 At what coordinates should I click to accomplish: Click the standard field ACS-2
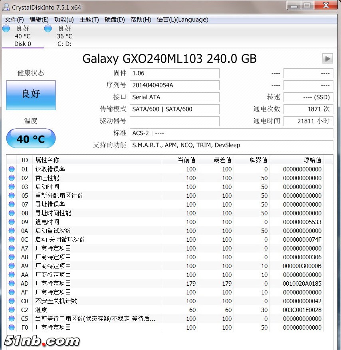click(232, 133)
